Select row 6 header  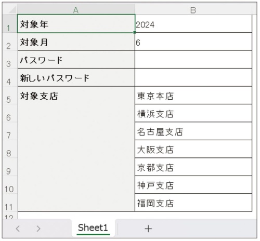coord(10,113)
